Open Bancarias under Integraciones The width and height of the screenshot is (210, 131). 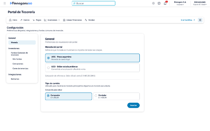[15, 79]
